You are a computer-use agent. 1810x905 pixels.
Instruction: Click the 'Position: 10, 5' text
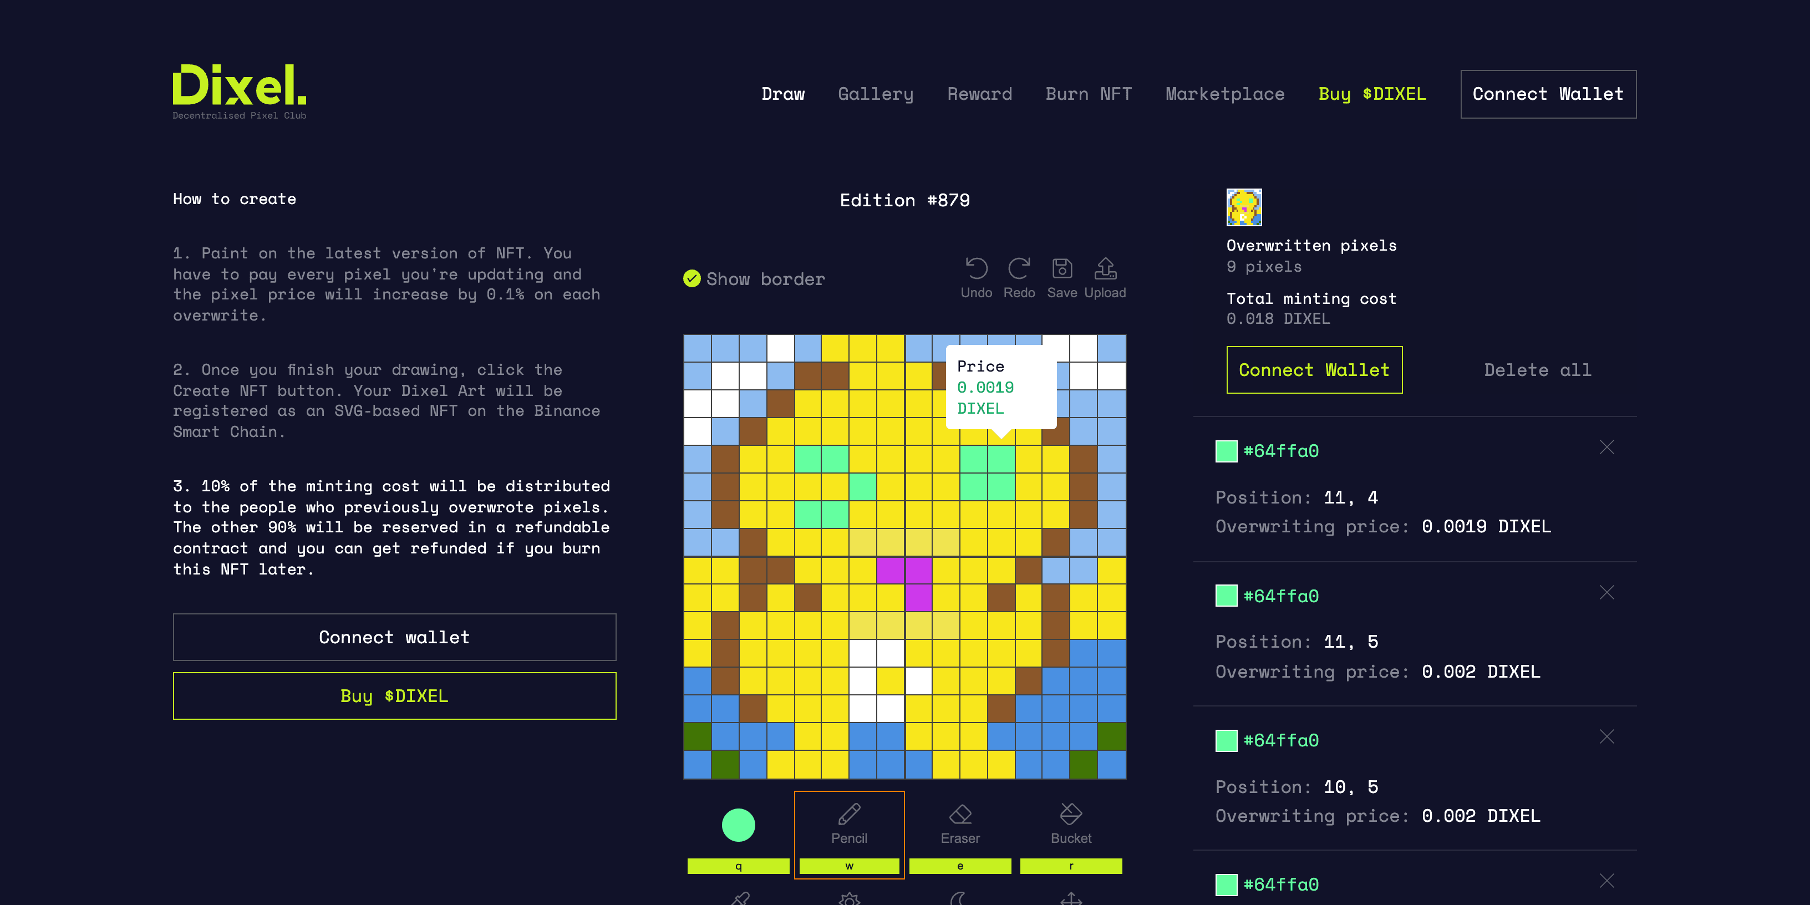(1297, 787)
